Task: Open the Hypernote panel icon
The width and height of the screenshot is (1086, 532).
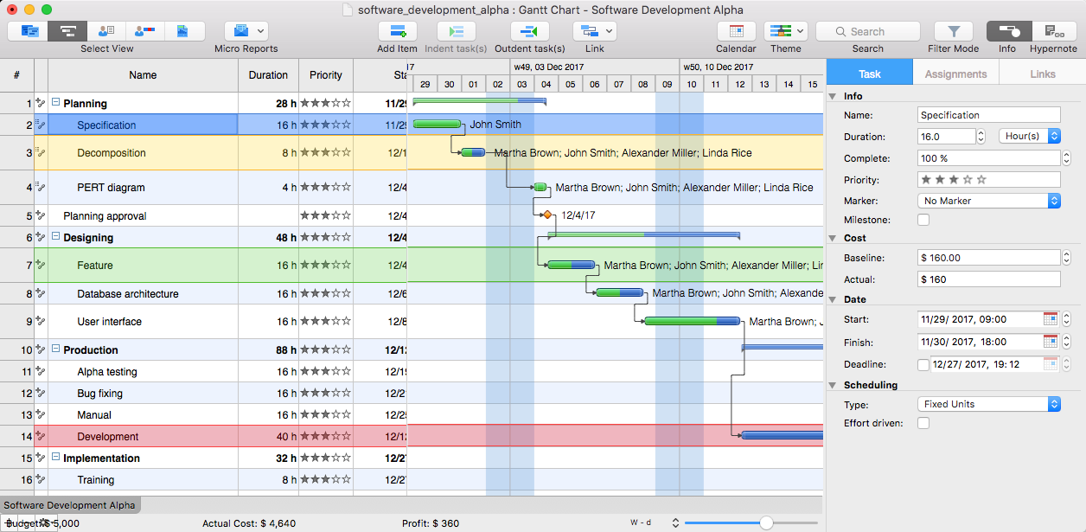Action: 1053,31
